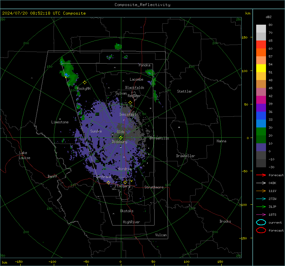
Task: Click the Sundre town label
Action: coord(96,131)
